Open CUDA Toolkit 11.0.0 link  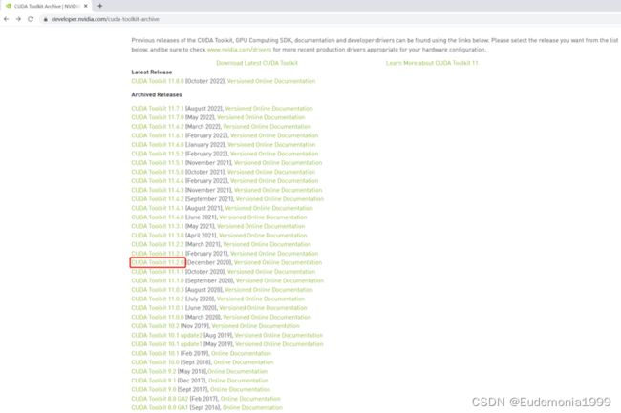click(158, 318)
